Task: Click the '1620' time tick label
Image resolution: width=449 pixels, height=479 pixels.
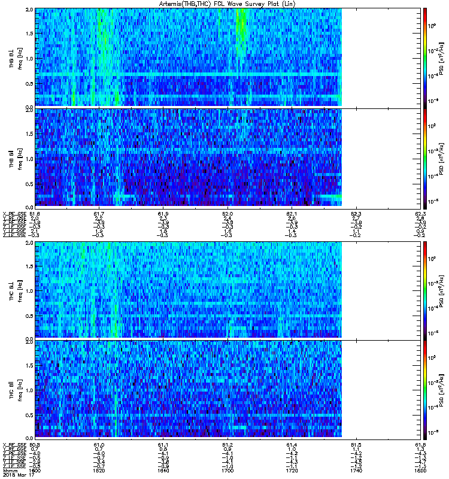Action: coord(99,471)
